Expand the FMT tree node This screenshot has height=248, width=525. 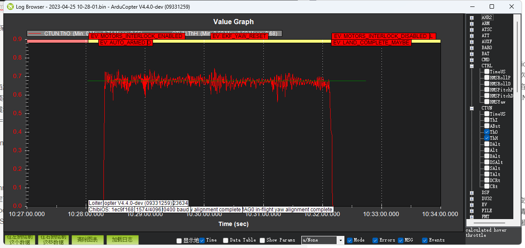point(472,217)
